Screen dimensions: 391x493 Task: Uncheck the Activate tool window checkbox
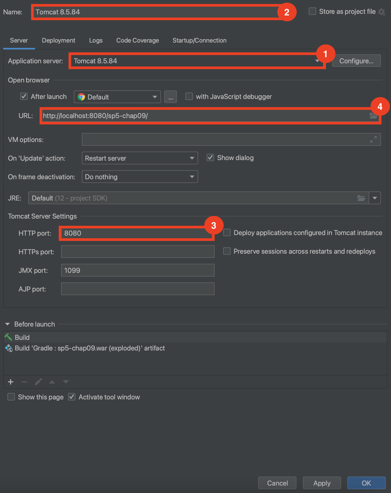click(72, 397)
